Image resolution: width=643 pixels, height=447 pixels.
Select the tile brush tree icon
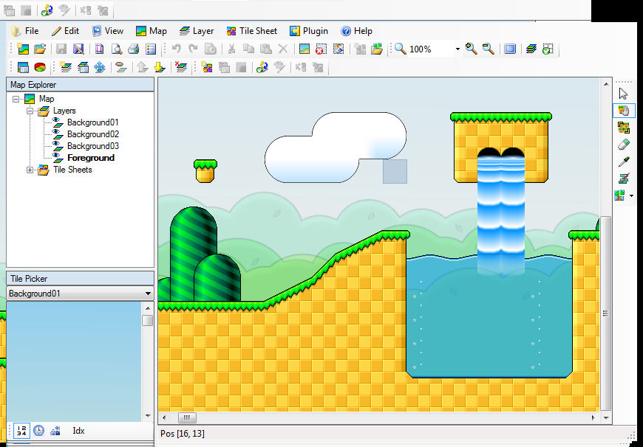(x=620, y=195)
